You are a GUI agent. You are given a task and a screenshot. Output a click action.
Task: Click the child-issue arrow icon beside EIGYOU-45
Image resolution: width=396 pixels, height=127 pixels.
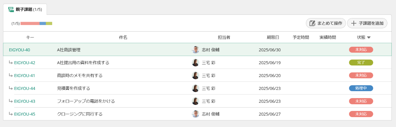pyautogui.click(x=11, y=114)
